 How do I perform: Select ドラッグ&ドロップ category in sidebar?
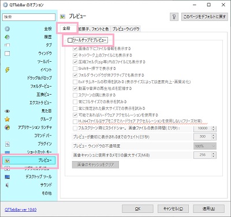click(x=29, y=78)
